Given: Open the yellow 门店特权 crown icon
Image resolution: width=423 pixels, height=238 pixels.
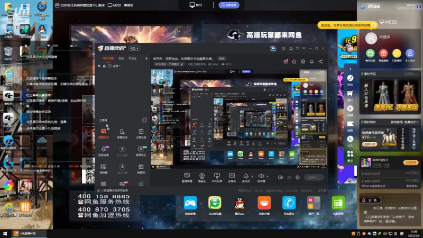Looking at the screenshot, I should pyautogui.click(x=397, y=53).
